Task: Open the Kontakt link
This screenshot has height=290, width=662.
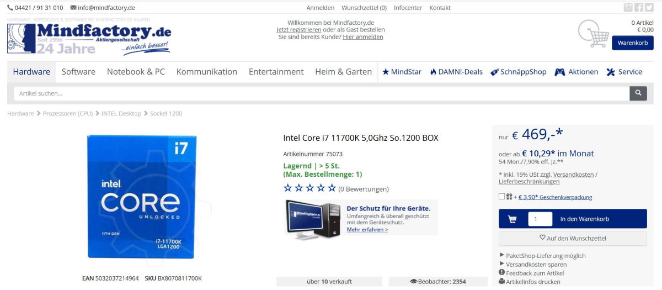Action: pyautogui.click(x=440, y=8)
